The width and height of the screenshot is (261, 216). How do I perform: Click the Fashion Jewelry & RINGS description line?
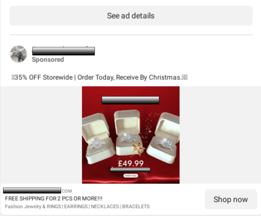click(x=77, y=207)
